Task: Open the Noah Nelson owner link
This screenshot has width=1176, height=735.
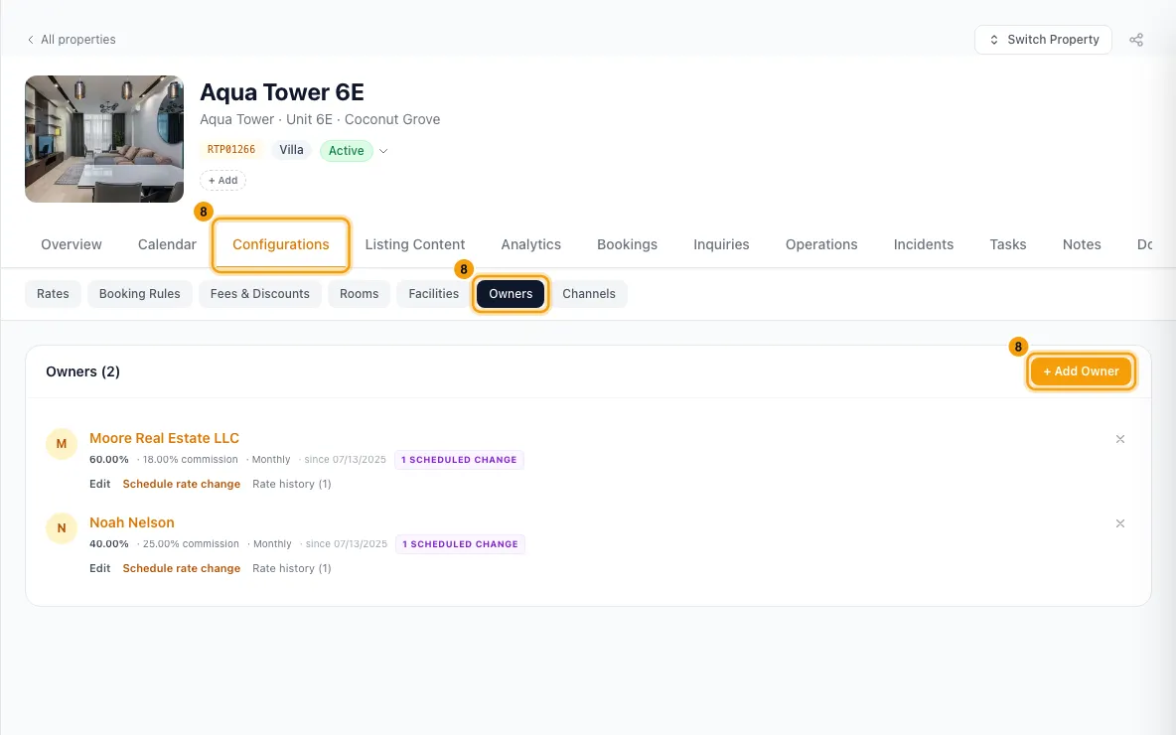Action: pyautogui.click(x=132, y=522)
